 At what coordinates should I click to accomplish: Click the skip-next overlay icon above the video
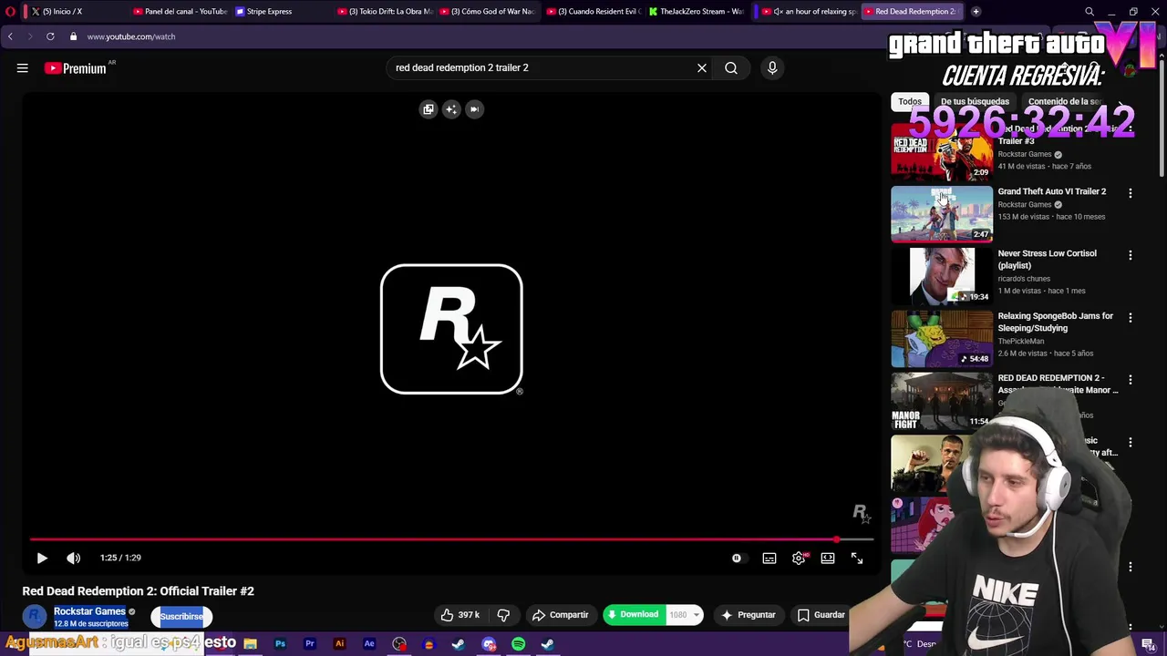[x=474, y=109]
